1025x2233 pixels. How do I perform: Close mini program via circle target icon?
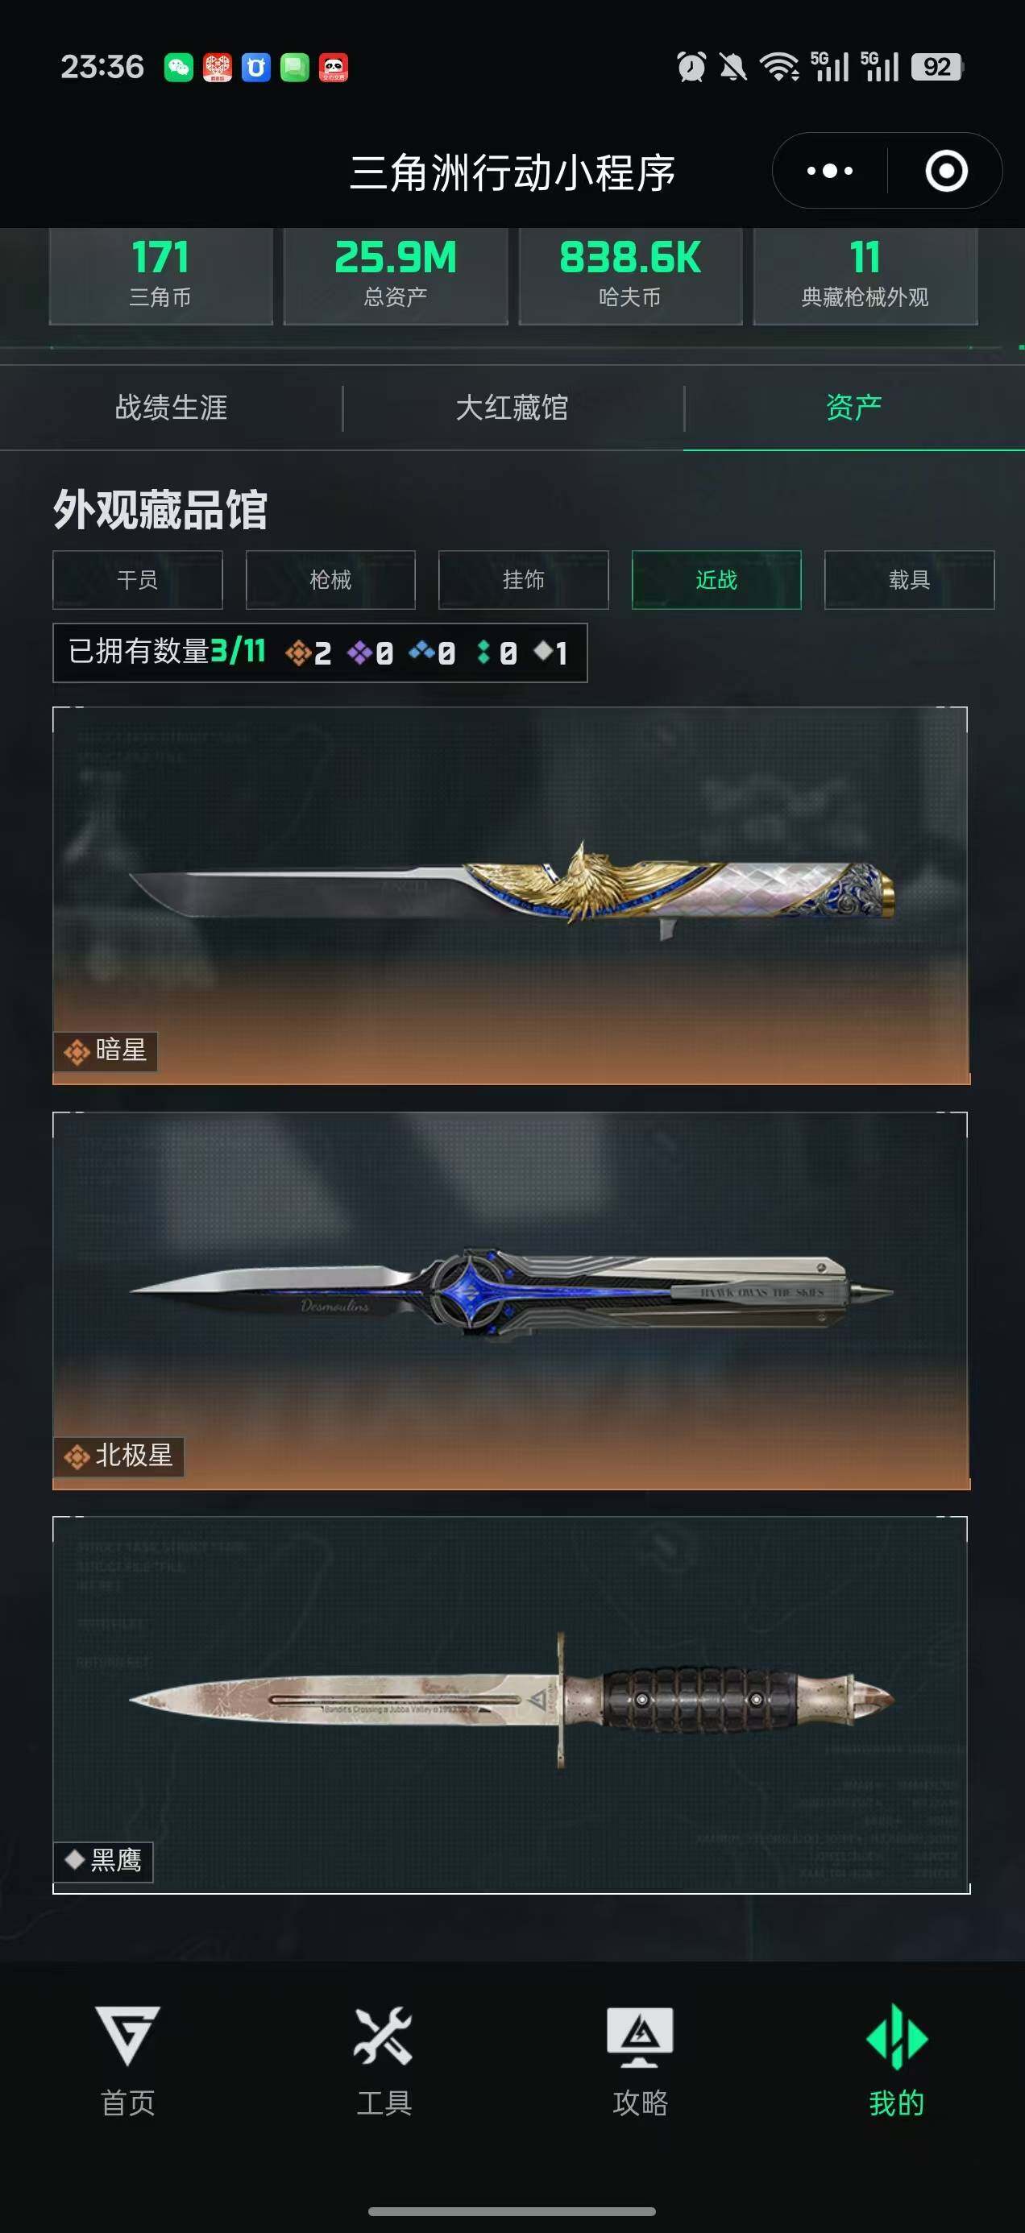[x=946, y=171]
